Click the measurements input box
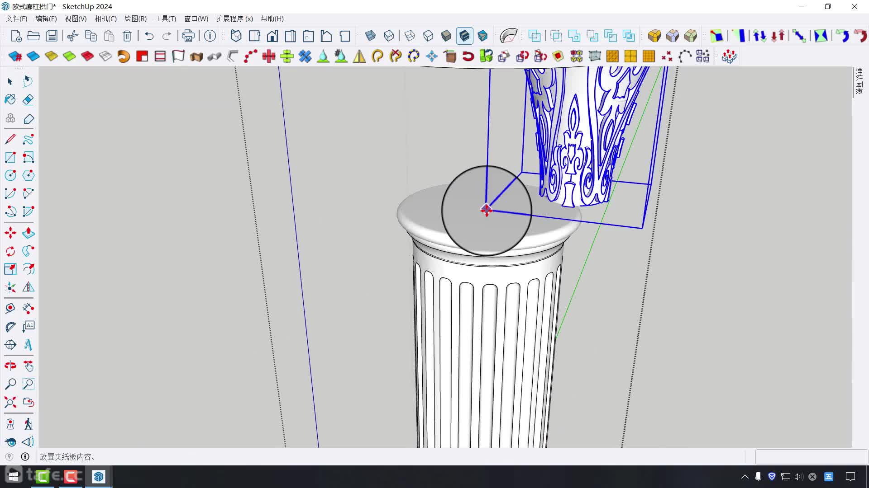The height and width of the screenshot is (488, 869). [811, 457]
